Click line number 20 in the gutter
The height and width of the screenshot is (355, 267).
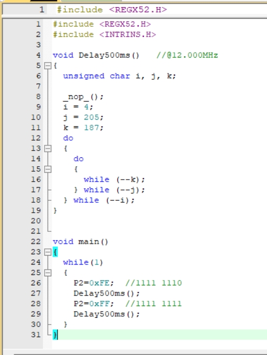(x=36, y=221)
